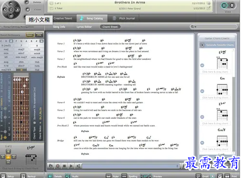The width and height of the screenshot is (244, 178).
Task: Open the Song Catalog tab
Action: (92, 18)
